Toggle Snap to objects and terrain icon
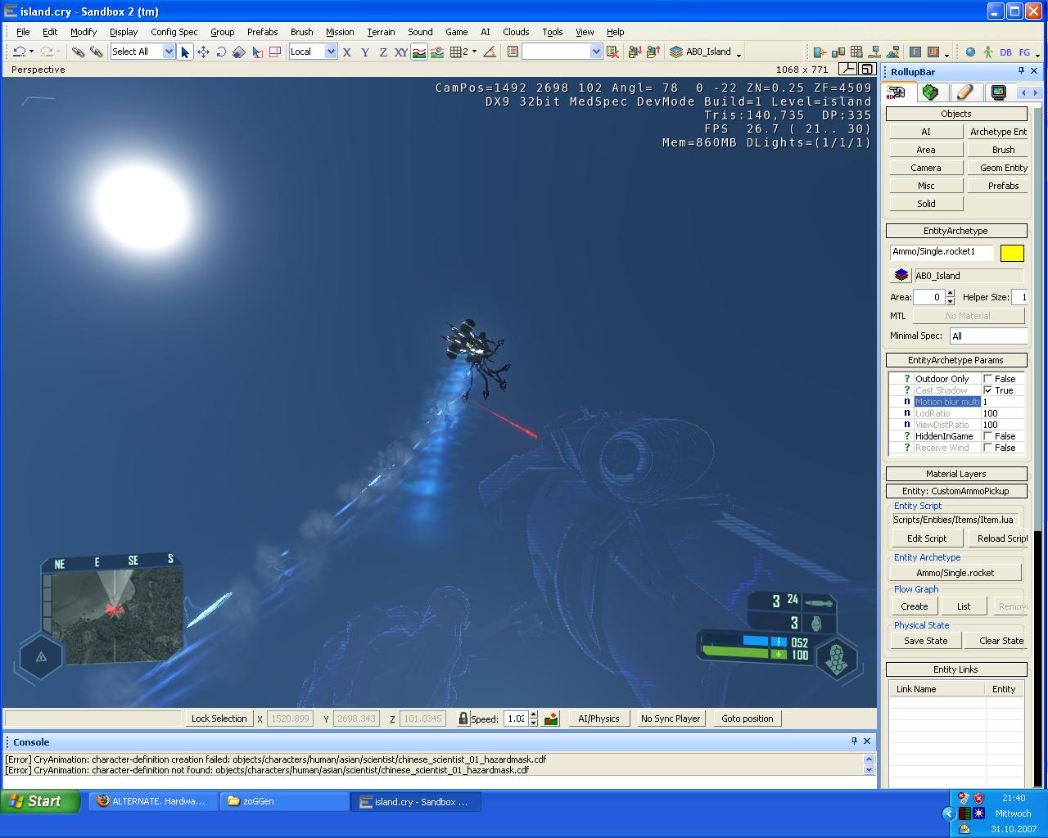1048x838 pixels. tap(436, 52)
